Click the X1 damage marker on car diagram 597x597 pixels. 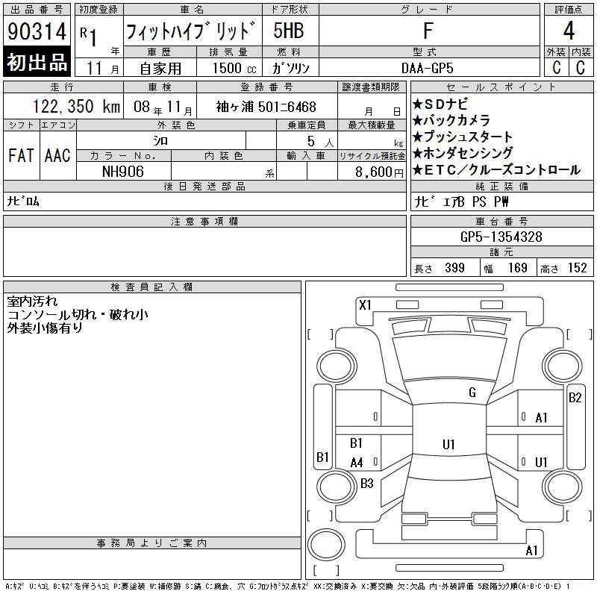(x=365, y=304)
